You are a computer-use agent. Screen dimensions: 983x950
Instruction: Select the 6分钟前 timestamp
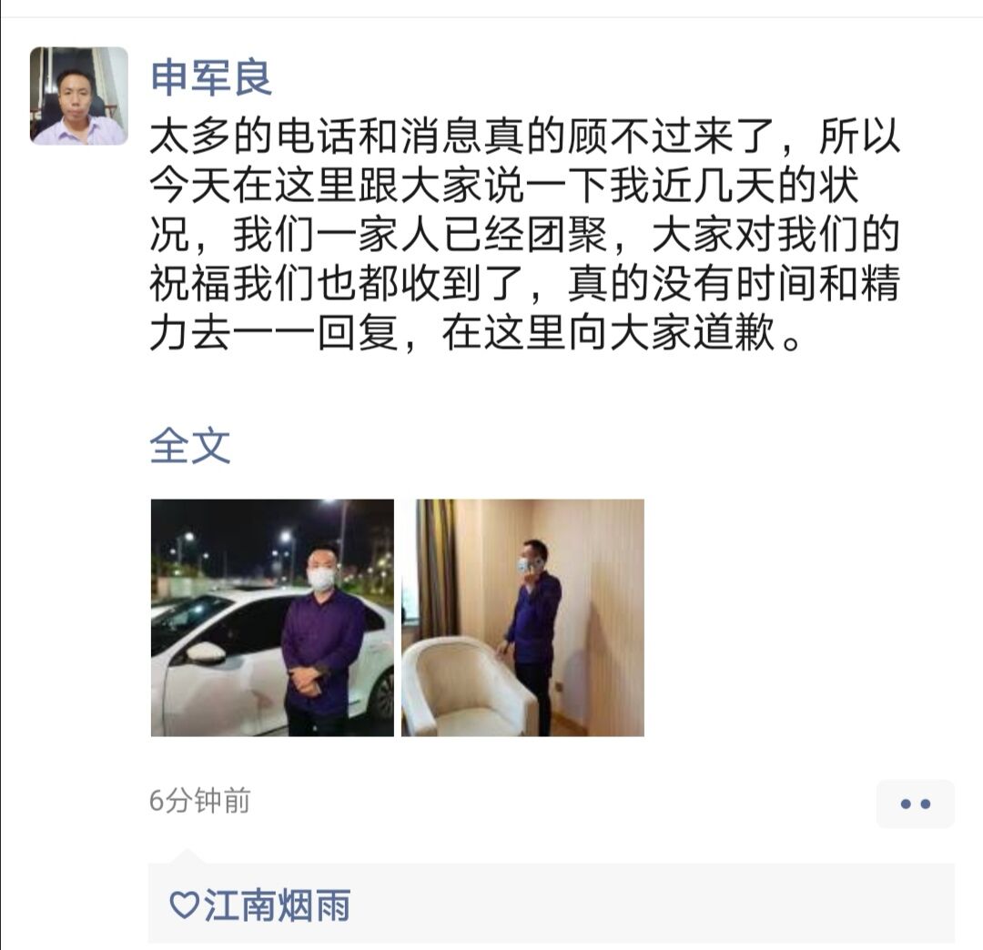click(x=199, y=800)
